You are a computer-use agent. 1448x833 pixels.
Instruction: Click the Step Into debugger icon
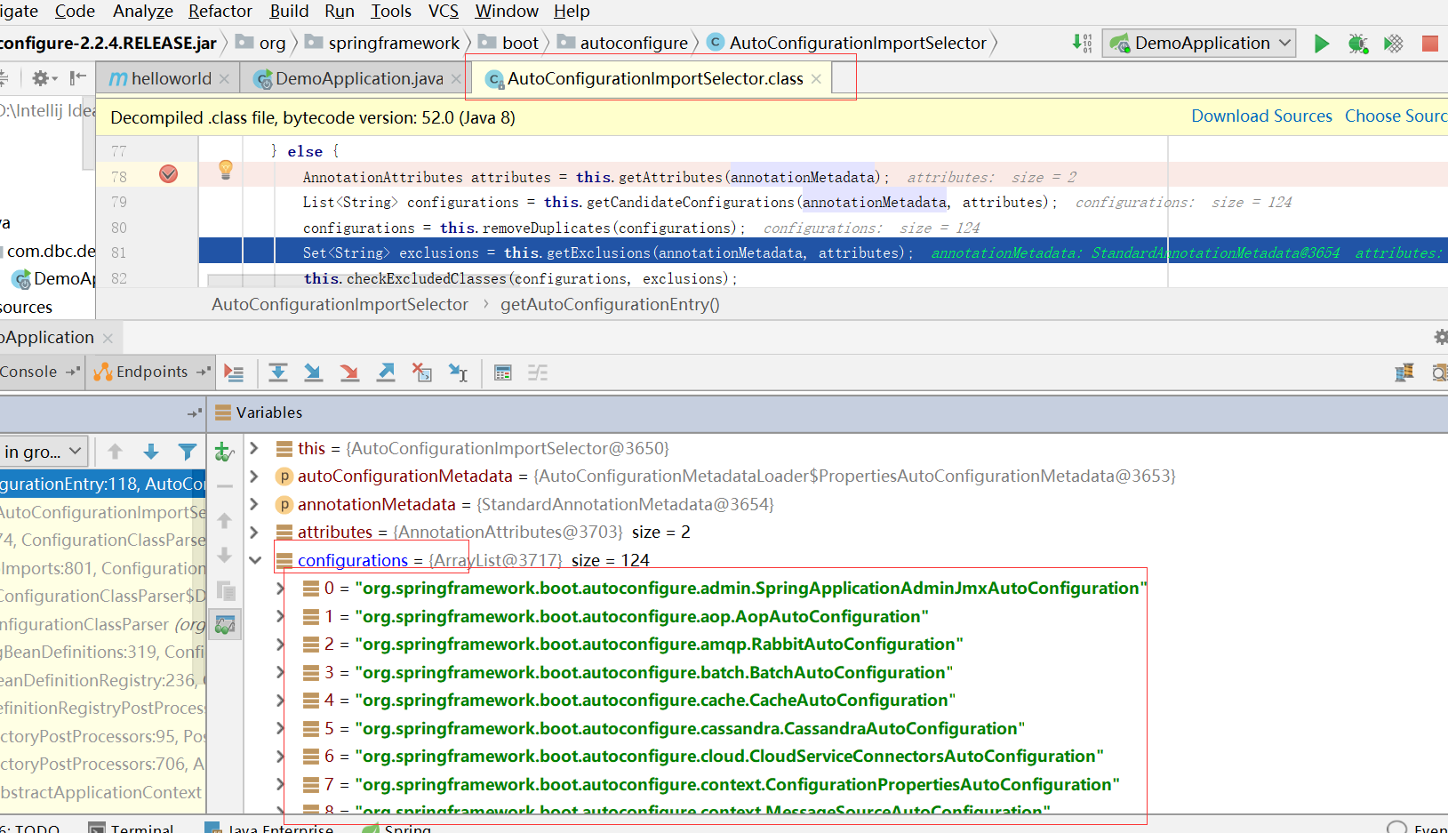point(314,372)
